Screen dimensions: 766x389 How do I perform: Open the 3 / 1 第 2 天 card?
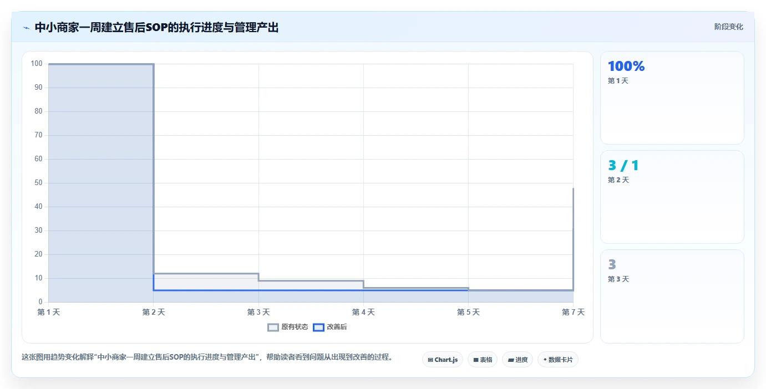(x=672, y=197)
